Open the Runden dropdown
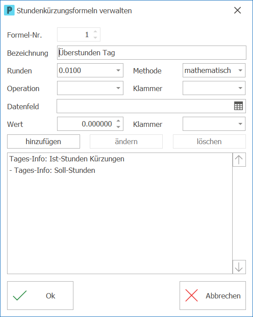The width and height of the screenshot is (253, 317). click(118, 70)
